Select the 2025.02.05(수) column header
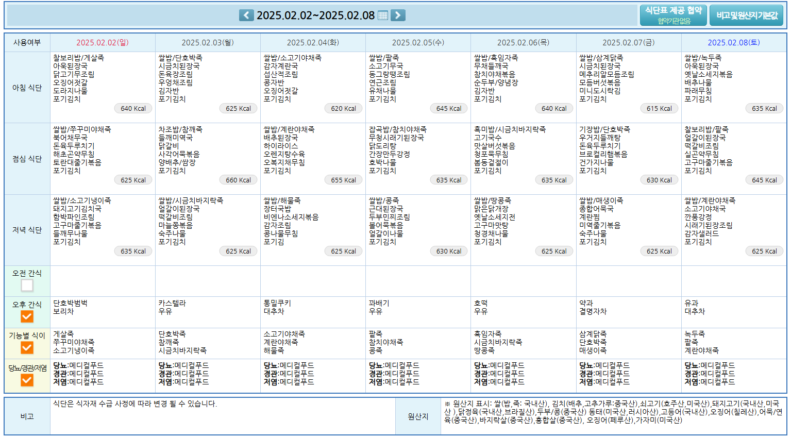Screen dimensions: 791x437 pyautogui.click(x=418, y=43)
